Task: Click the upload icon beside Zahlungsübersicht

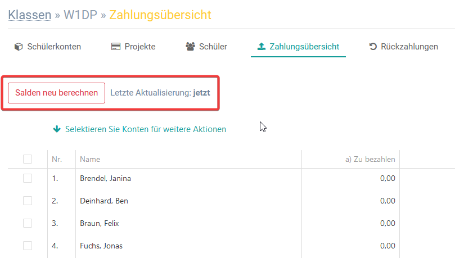Action: 261,47
